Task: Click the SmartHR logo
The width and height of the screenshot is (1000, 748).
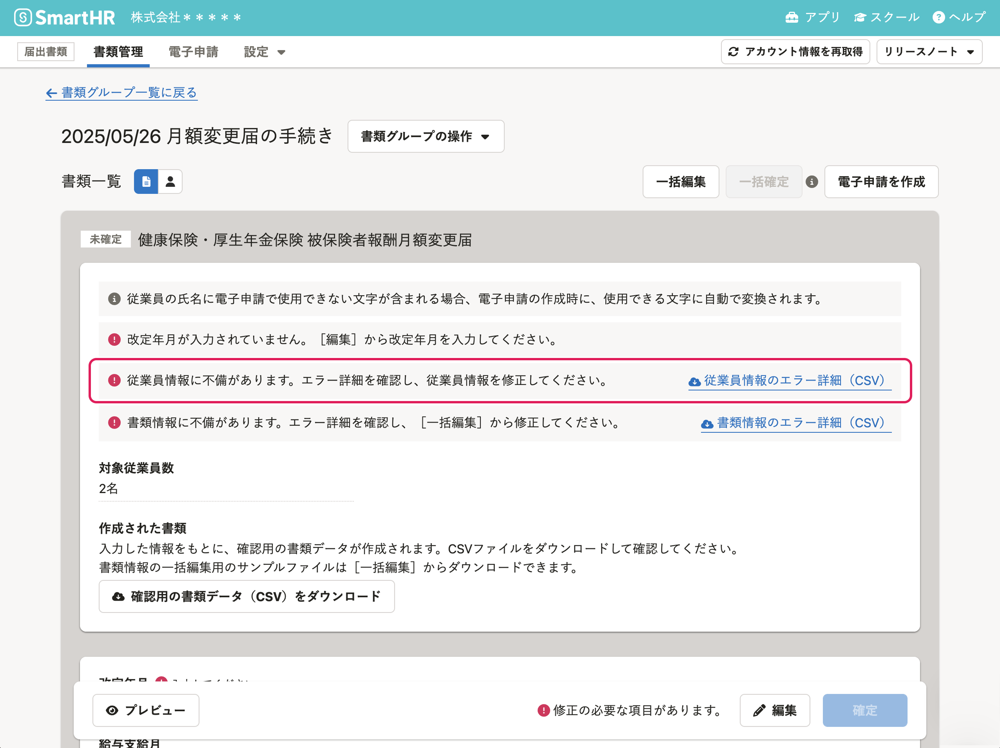Action: click(65, 18)
